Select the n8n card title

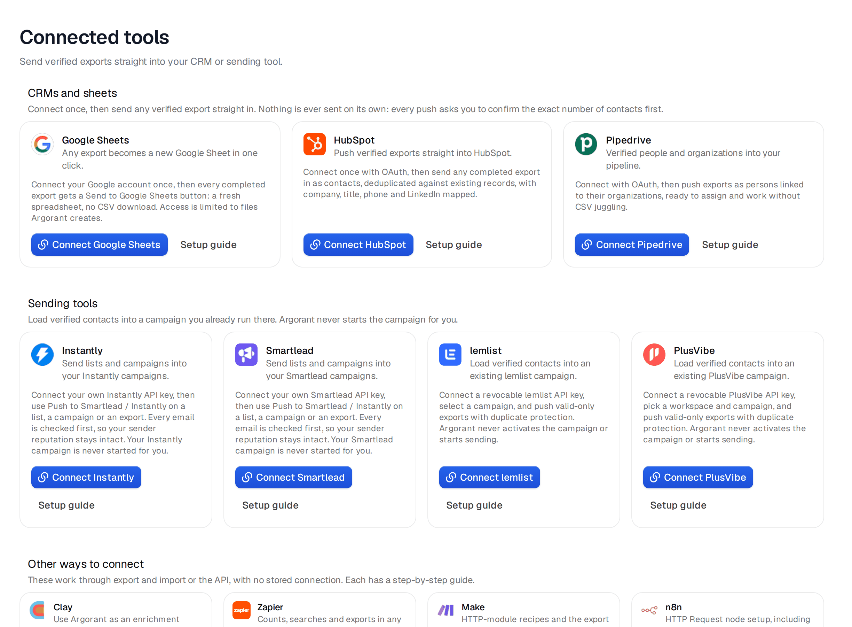674,607
